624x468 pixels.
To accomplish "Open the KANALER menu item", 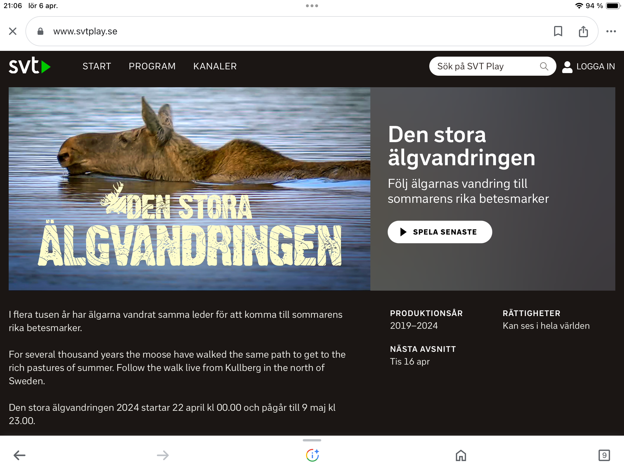I will 215,66.
